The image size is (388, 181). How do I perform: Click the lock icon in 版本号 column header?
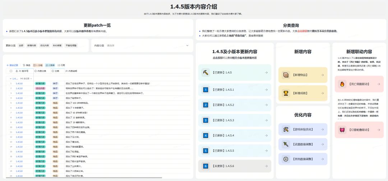click(x=17, y=71)
